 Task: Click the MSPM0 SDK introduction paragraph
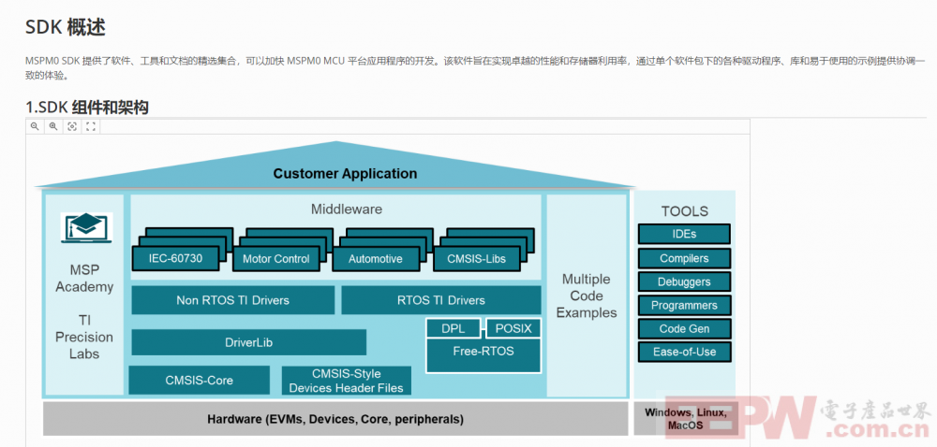pyautogui.click(x=475, y=68)
